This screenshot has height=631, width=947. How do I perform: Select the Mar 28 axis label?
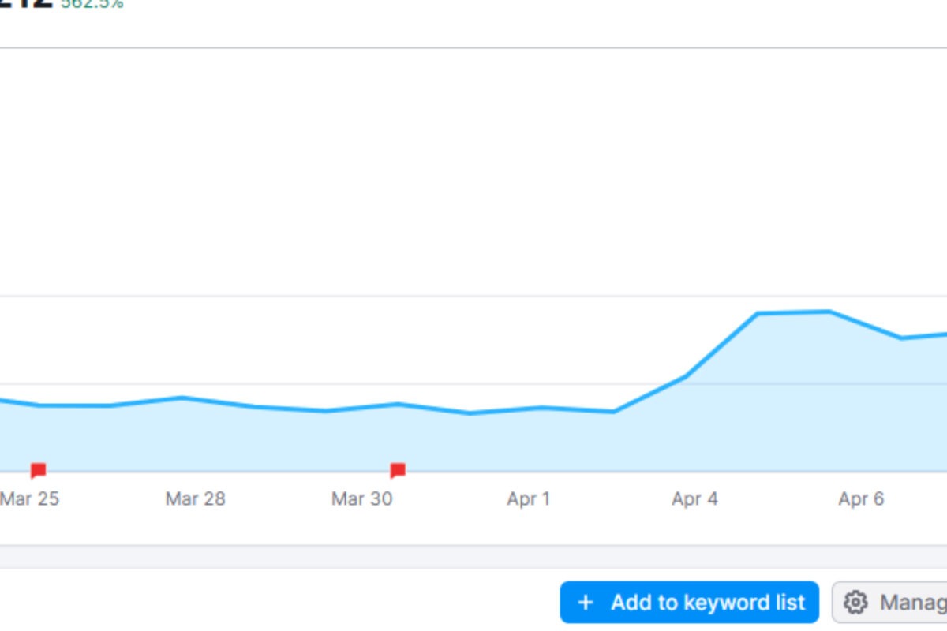click(x=195, y=498)
